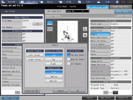Switch to Job Ticket Edit tab
This screenshot has height=100, width=133.
(97, 7)
